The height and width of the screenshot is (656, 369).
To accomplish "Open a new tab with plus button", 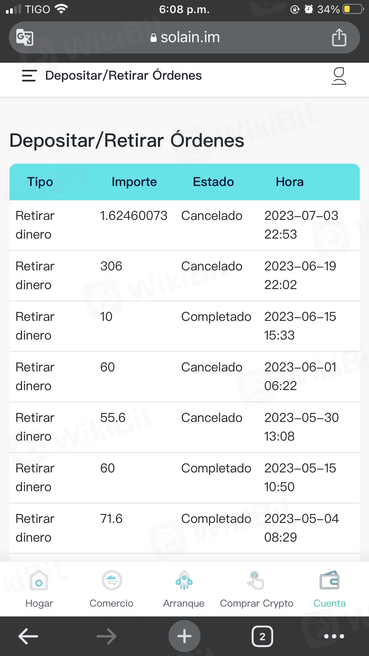I will pos(184,636).
